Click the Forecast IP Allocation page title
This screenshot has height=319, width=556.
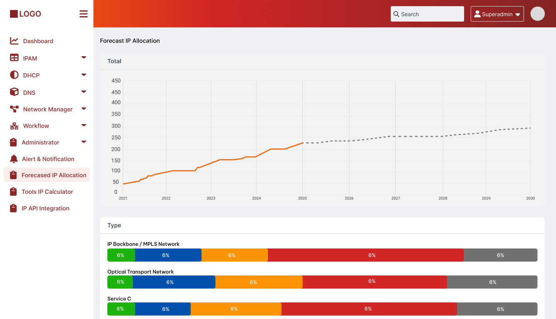point(130,41)
